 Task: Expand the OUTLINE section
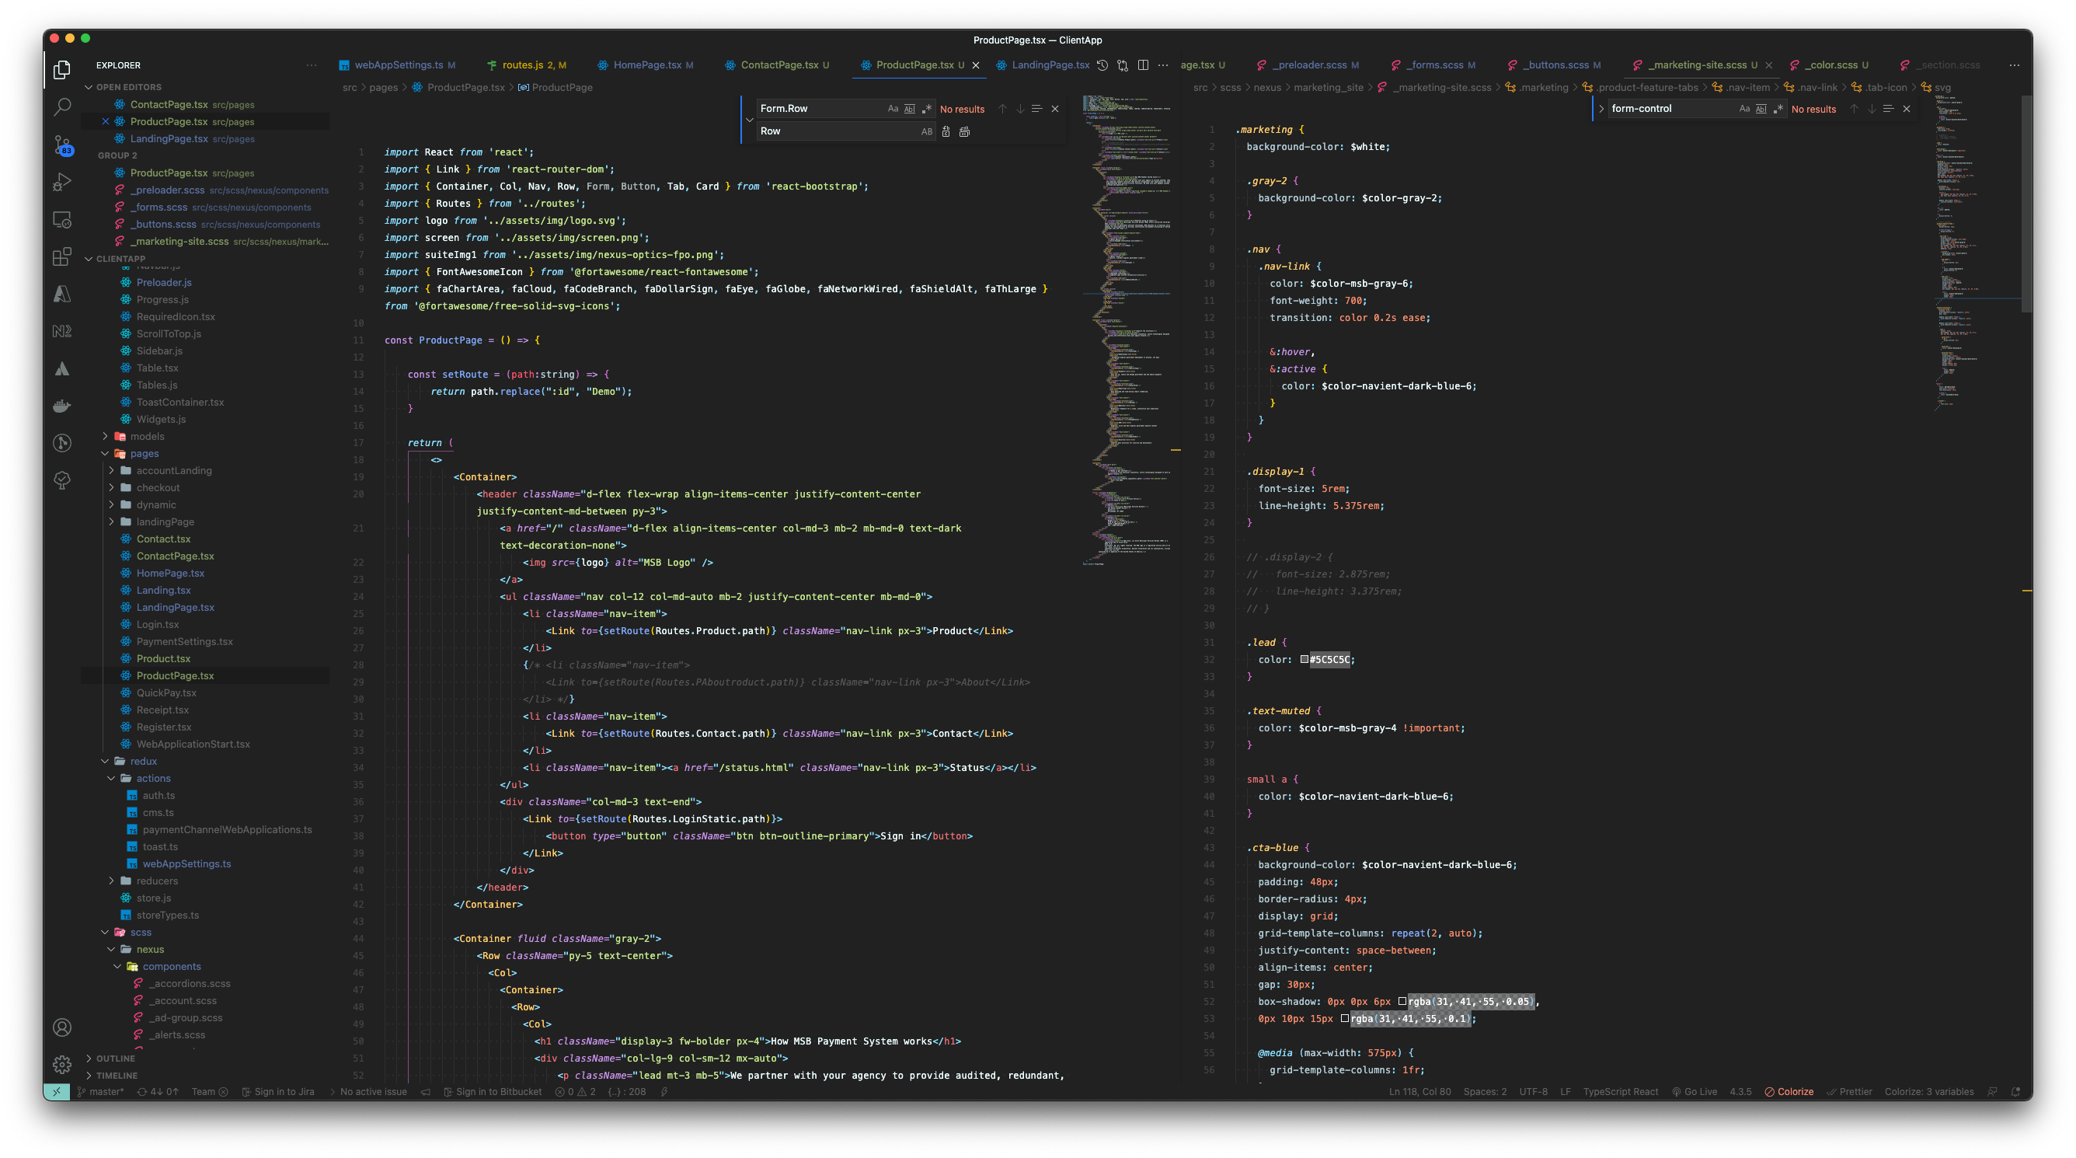(x=115, y=1058)
